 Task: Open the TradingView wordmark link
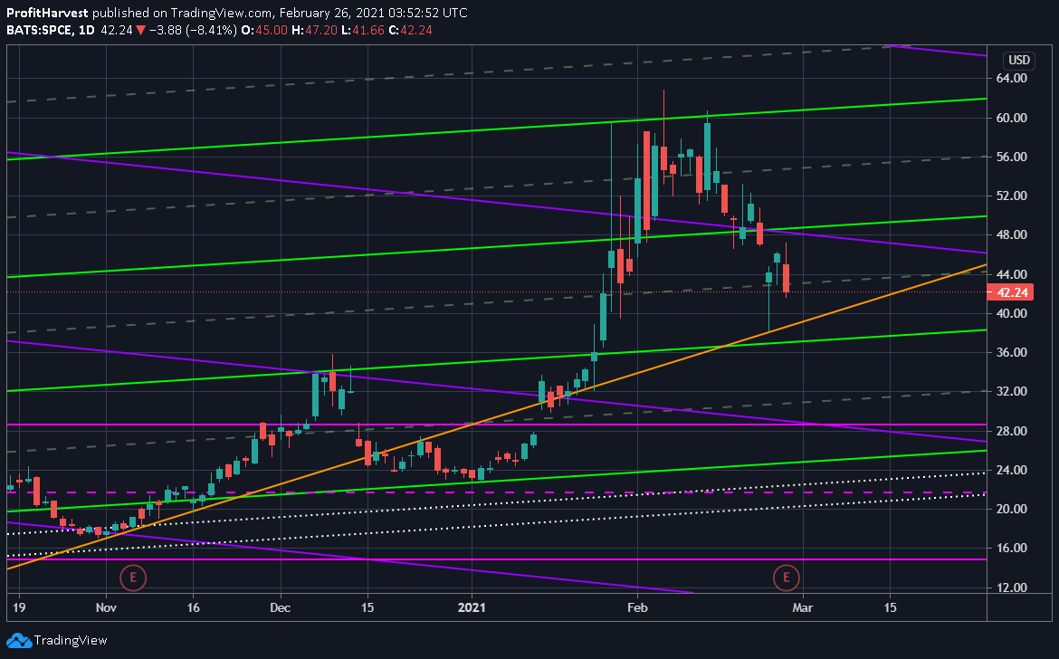point(71,640)
